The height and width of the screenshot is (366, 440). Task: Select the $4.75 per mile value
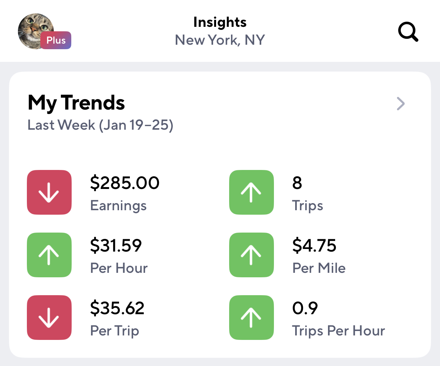(x=314, y=246)
